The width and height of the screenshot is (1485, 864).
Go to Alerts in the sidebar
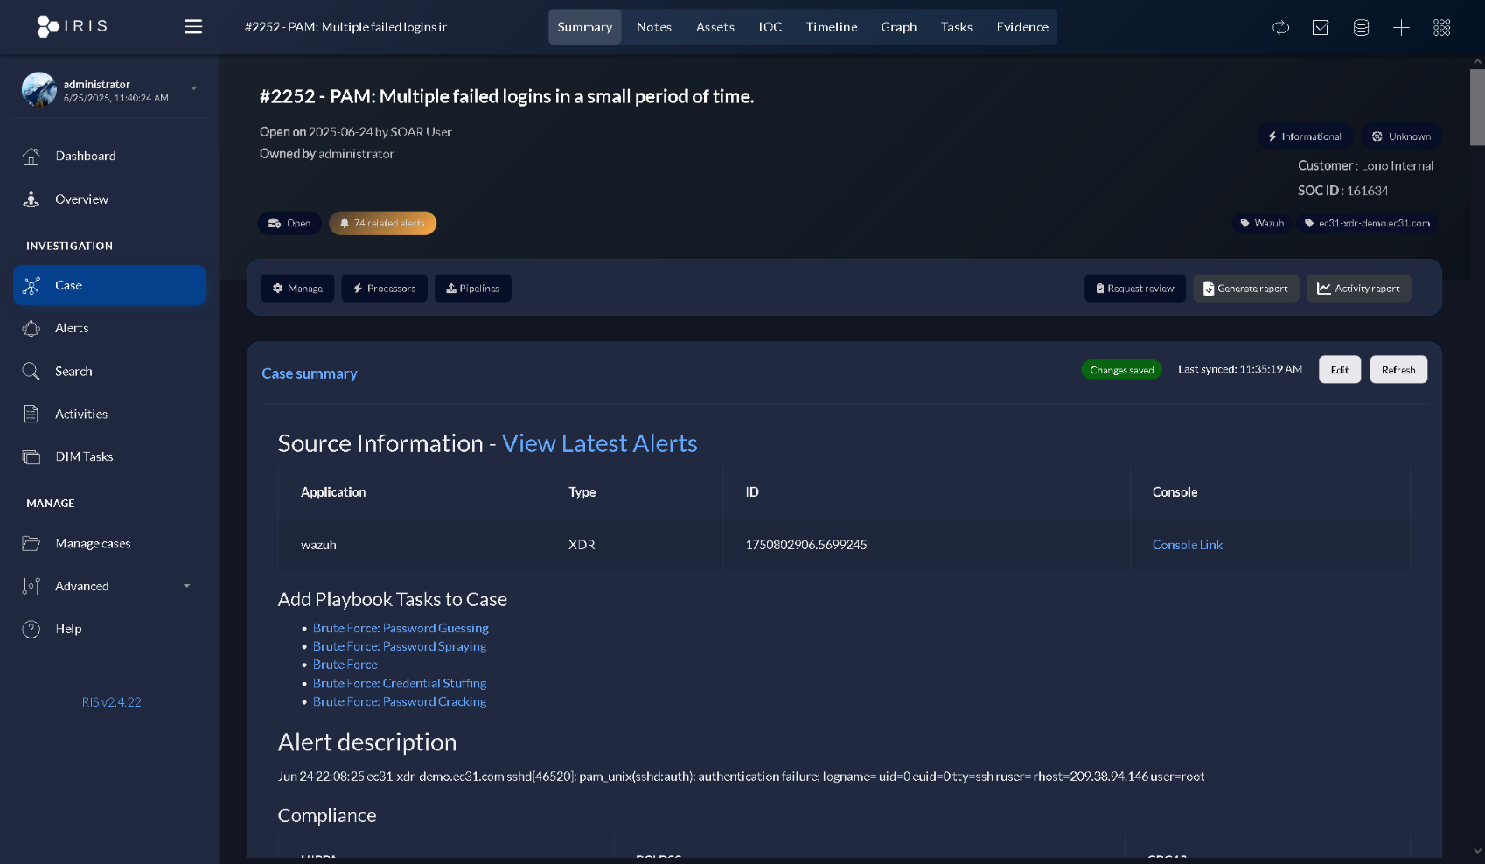109,328
